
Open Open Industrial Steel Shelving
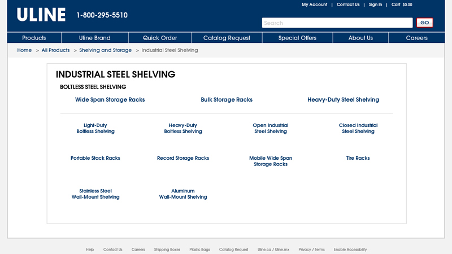[x=271, y=128]
